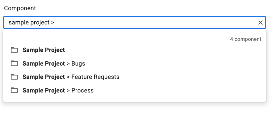Click the word Bugs in the suggestions
Image resolution: width=272 pixels, height=116 pixels.
pyautogui.click(x=78, y=64)
